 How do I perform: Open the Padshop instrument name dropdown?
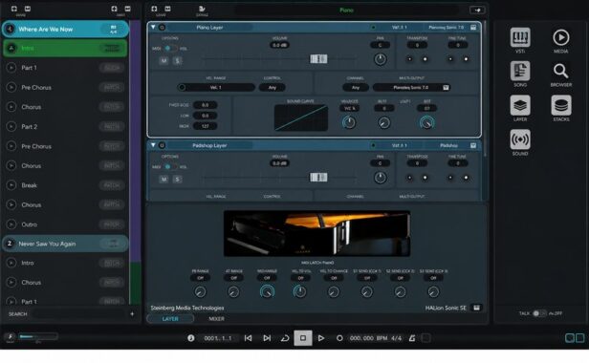(x=448, y=145)
